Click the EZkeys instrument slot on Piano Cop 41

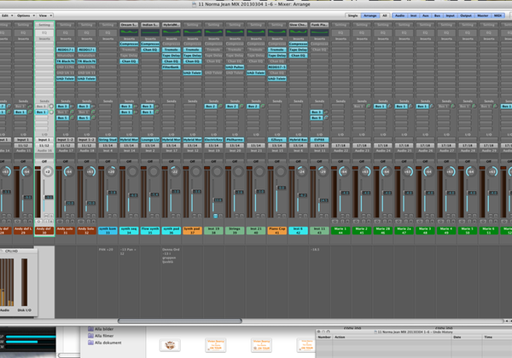pos(276,140)
